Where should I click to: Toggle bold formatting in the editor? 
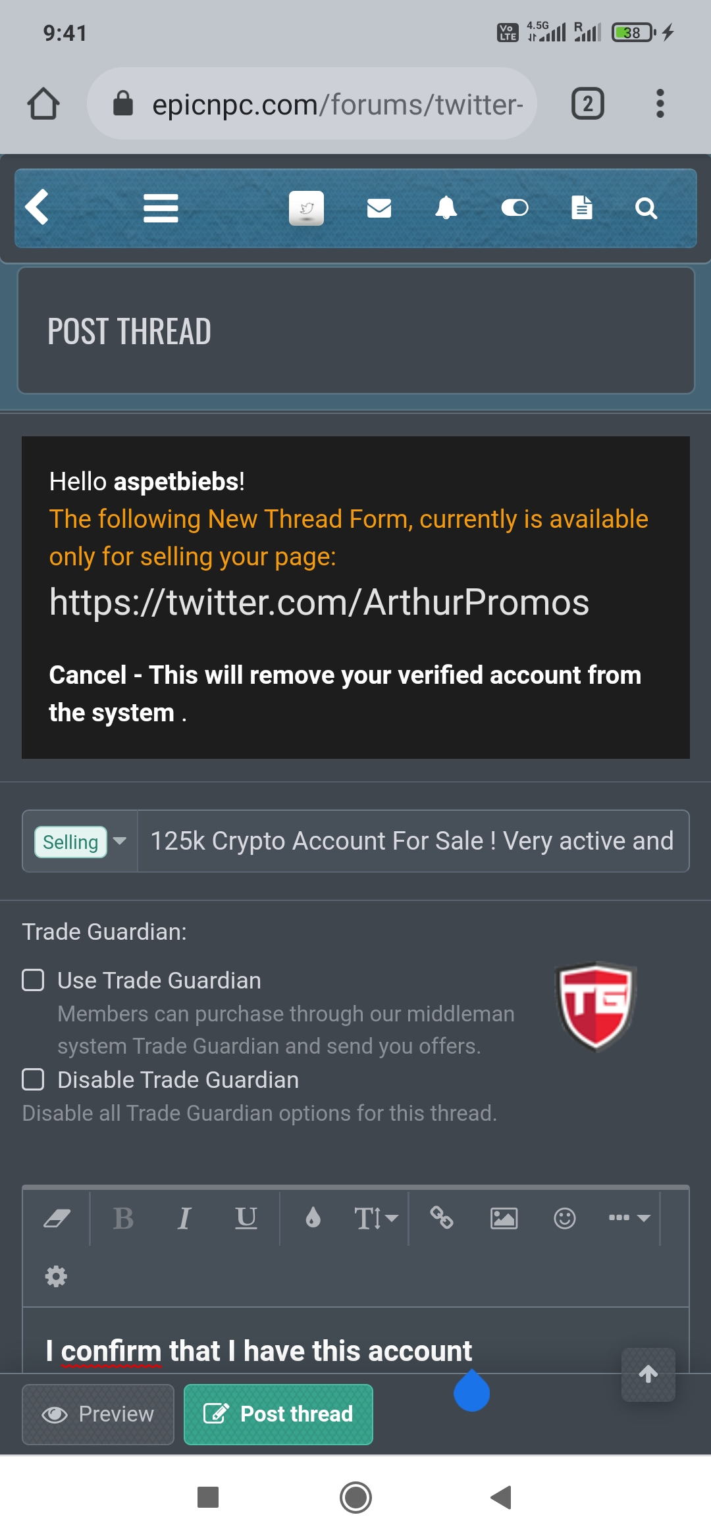pos(123,1218)
